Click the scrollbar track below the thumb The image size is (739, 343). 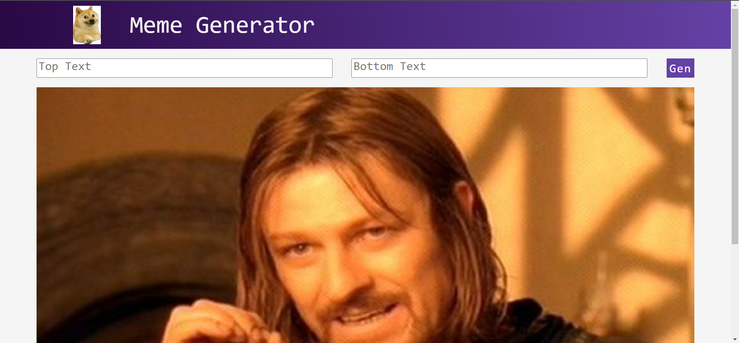pyautogui.click(x=735, y=290)
